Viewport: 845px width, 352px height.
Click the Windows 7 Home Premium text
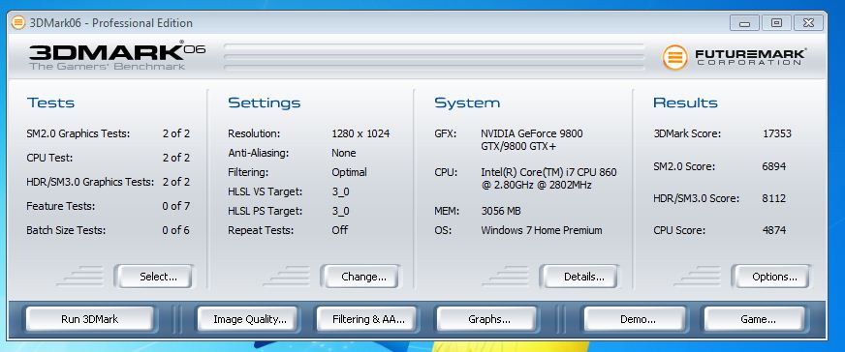(x=542, y=230)
